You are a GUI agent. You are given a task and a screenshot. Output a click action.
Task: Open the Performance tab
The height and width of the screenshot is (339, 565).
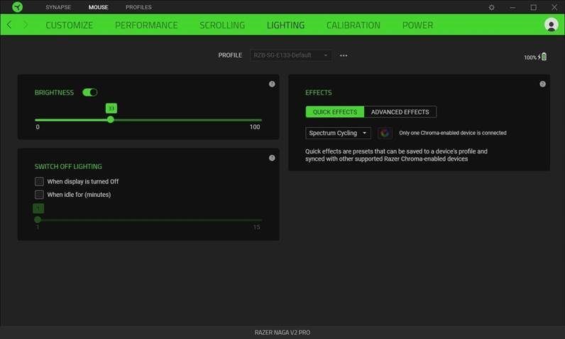(146, 25)
